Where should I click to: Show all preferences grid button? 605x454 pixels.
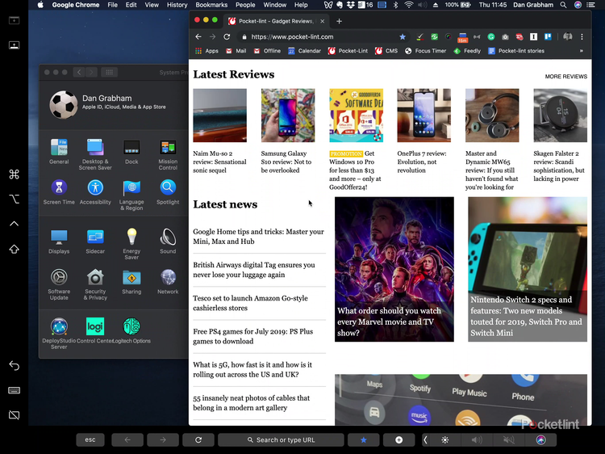(109, 72)
